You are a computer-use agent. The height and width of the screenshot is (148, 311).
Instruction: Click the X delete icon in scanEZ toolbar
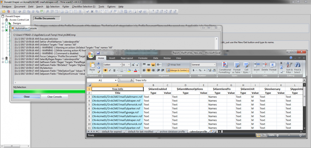click(92, 11)
